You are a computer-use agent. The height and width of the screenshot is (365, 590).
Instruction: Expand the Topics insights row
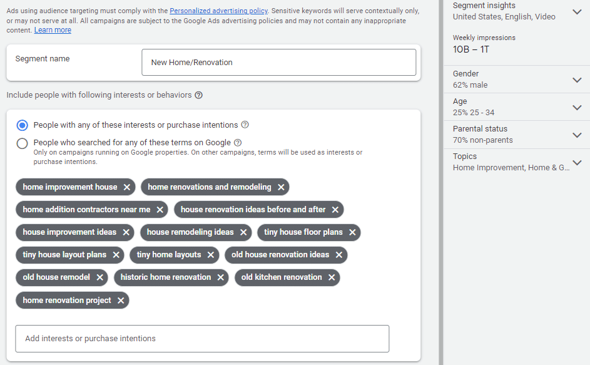tap(577, 162)
